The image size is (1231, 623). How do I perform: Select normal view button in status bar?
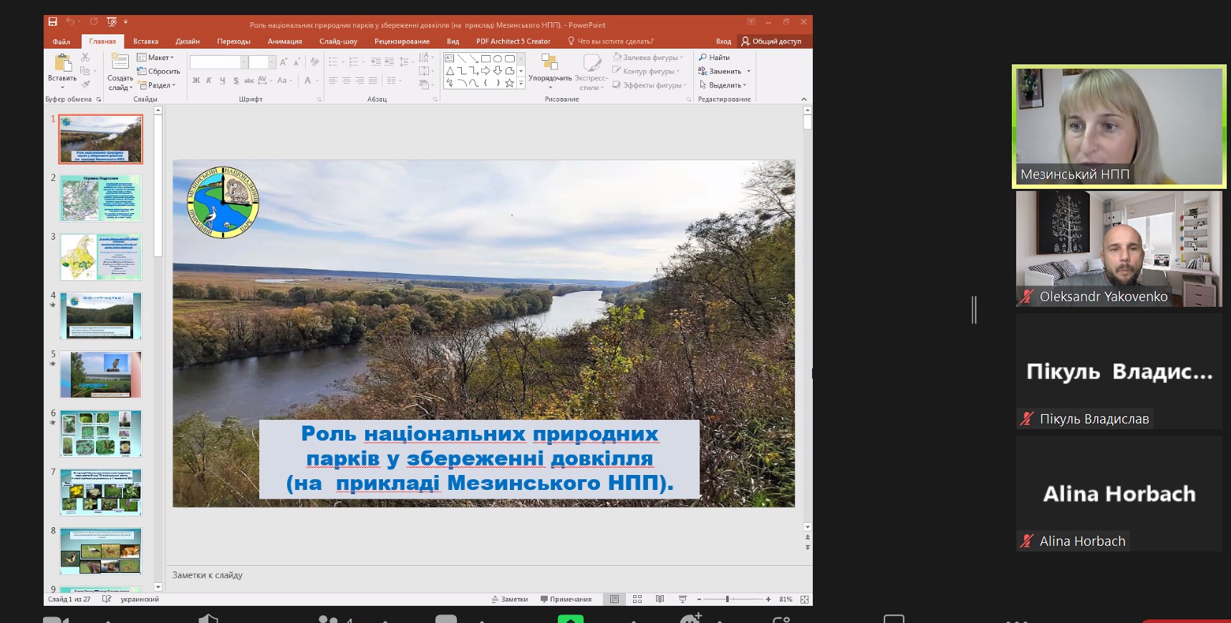click(614, 599)
